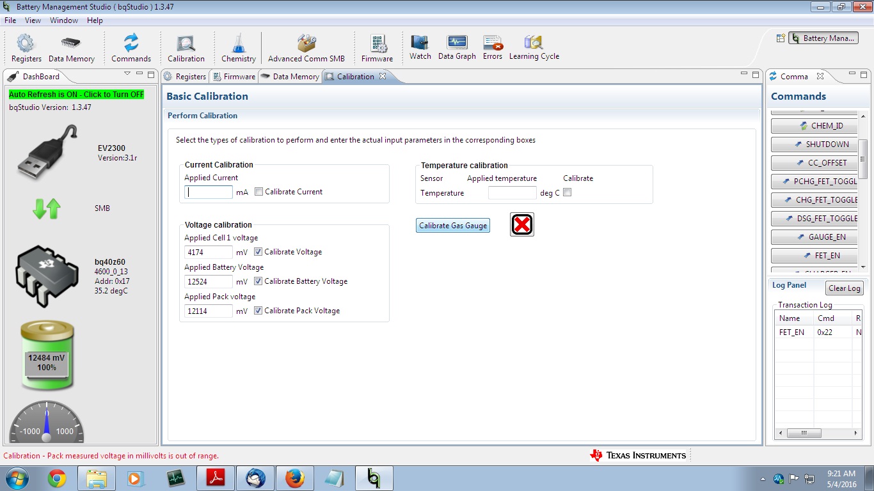This screenshot has width=874, height=491.
Task: Open Windows Explorer from the taskbar
Action: (97, 478)
